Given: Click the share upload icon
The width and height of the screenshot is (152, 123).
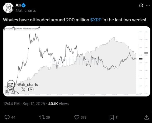Looking at the screenshot, I should (147, 117).
